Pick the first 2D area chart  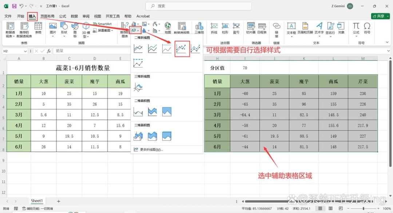138,112
